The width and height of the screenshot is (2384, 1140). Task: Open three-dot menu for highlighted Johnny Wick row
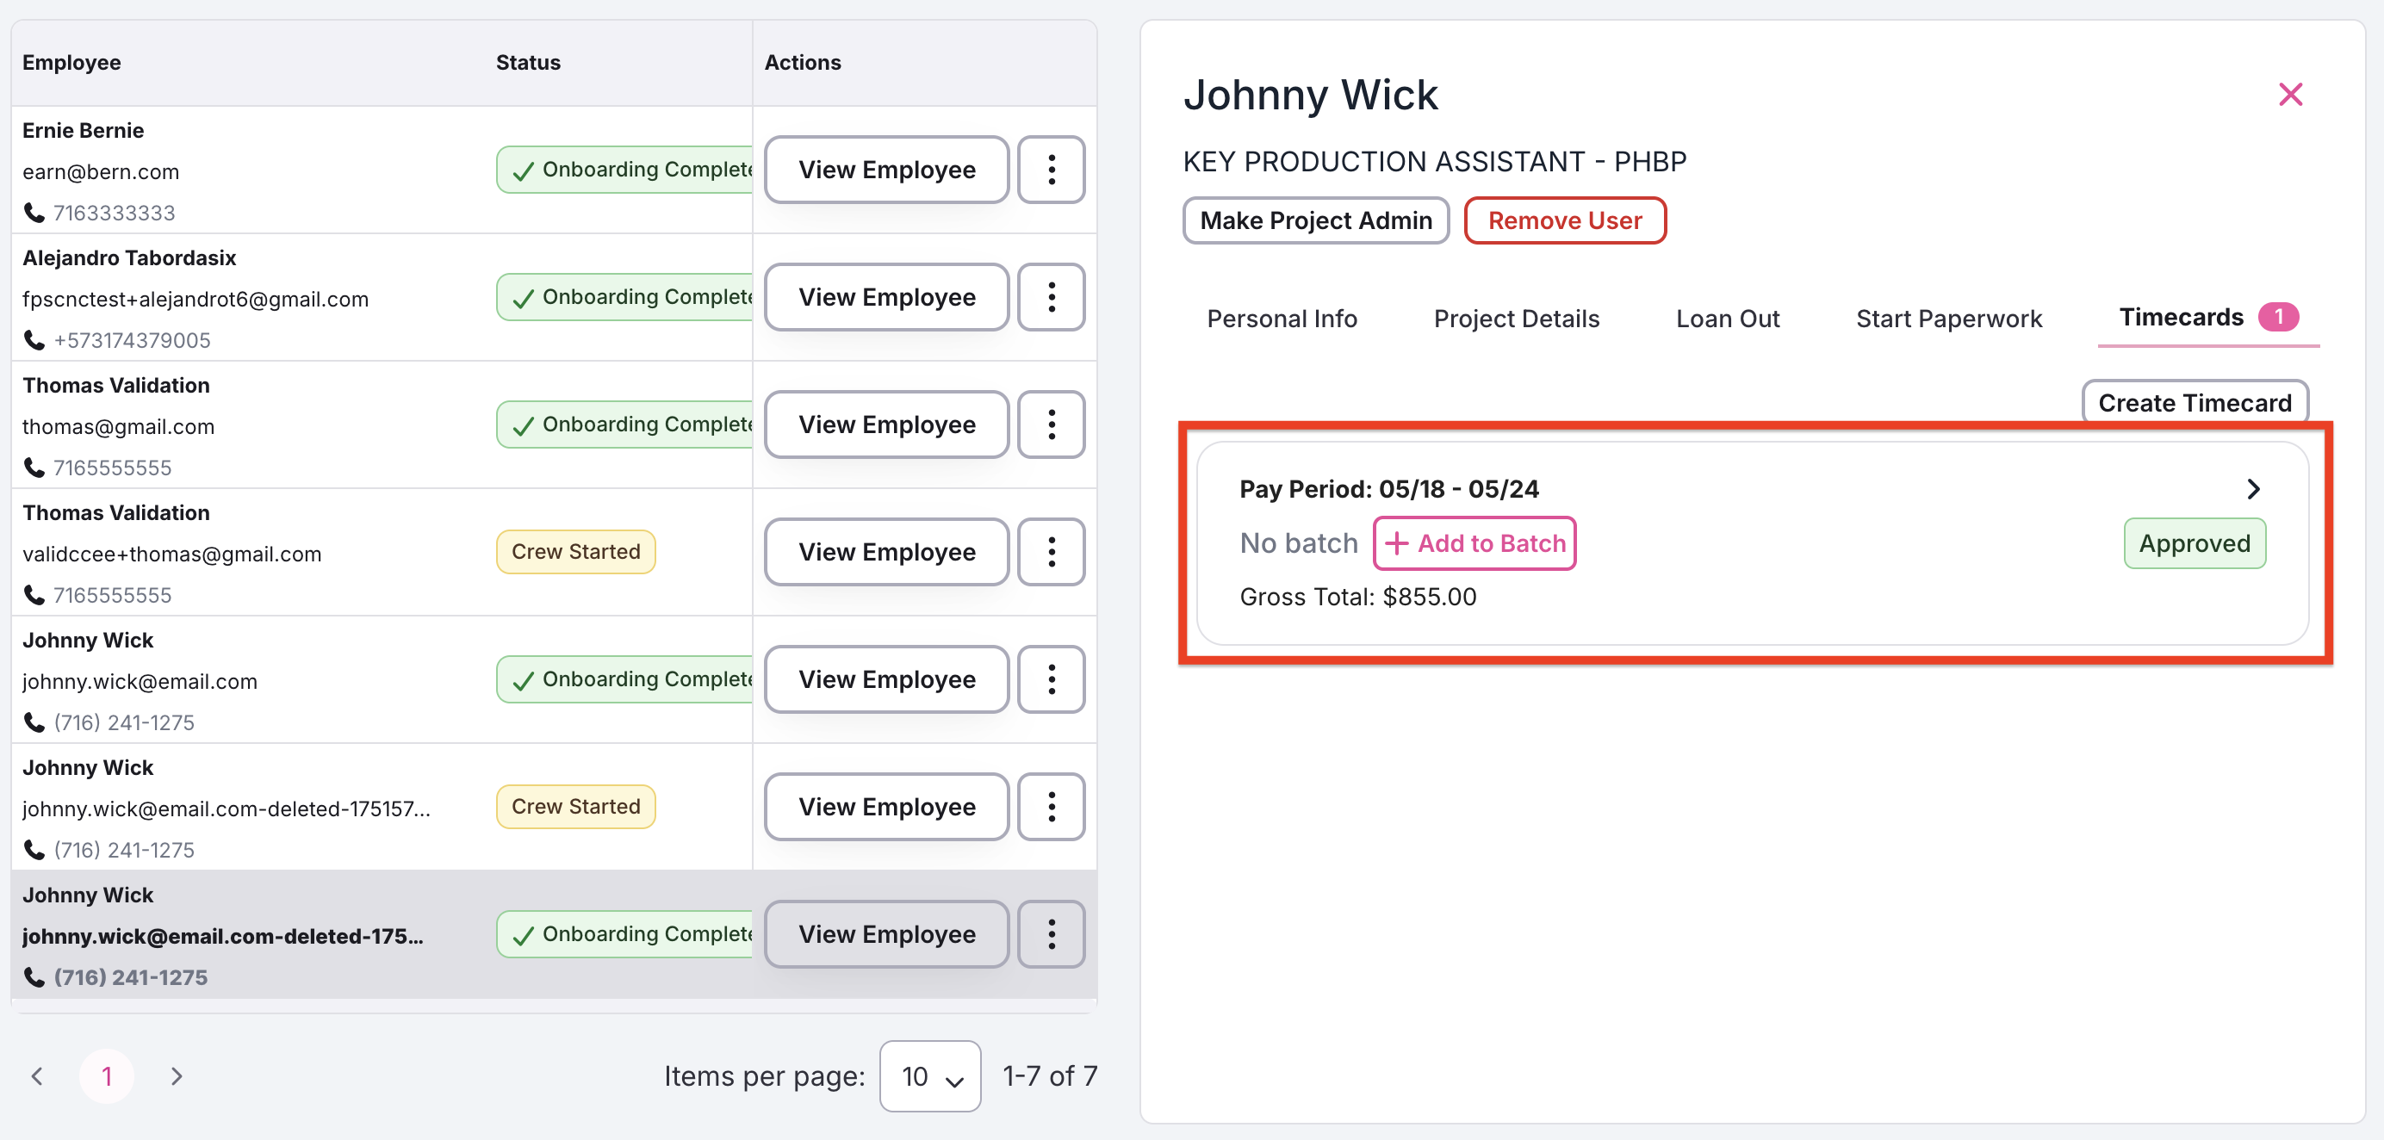pyautogui.click(x=1051, y=934)
